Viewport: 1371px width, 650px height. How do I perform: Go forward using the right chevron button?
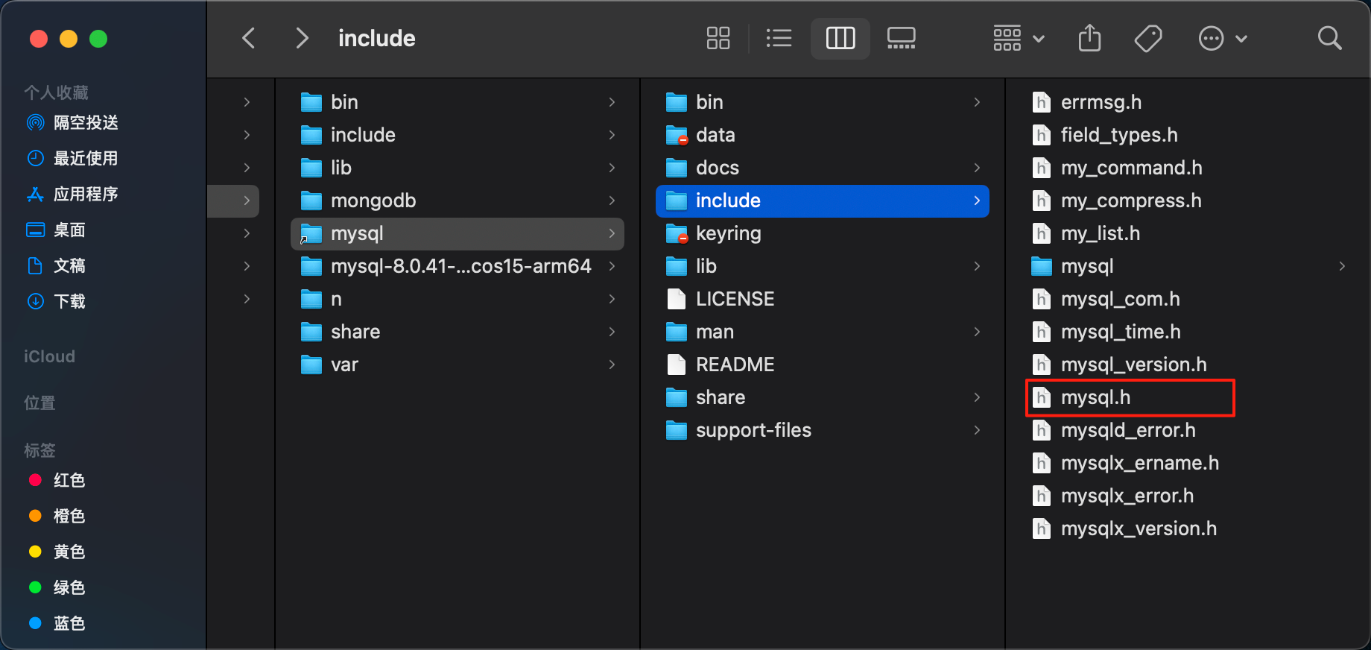click(302, 38)
